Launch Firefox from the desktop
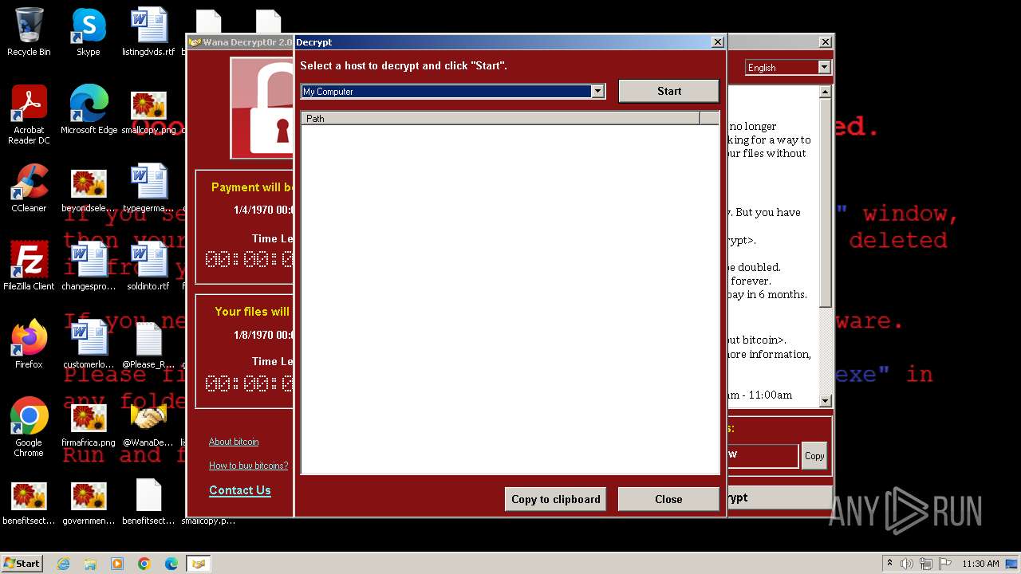 click(29, 344)
